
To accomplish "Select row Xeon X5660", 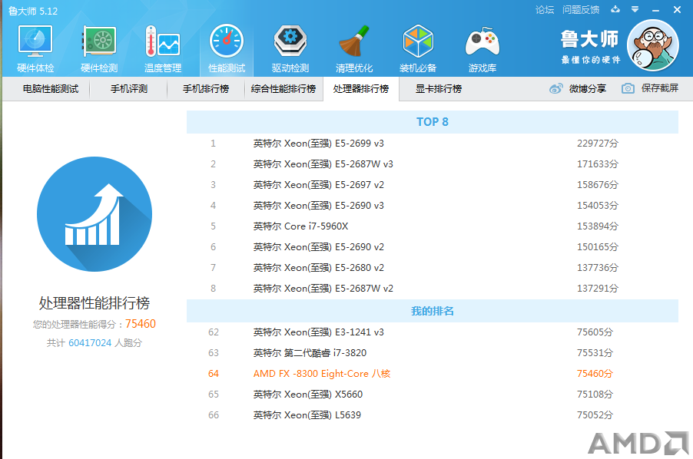I will 433,395.
